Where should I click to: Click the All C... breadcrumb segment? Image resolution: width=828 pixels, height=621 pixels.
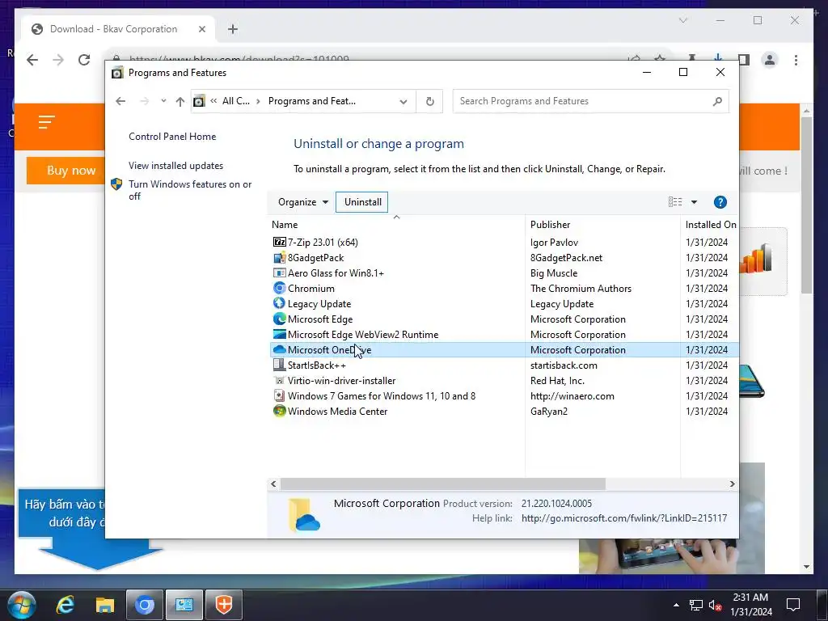point(235,101)
